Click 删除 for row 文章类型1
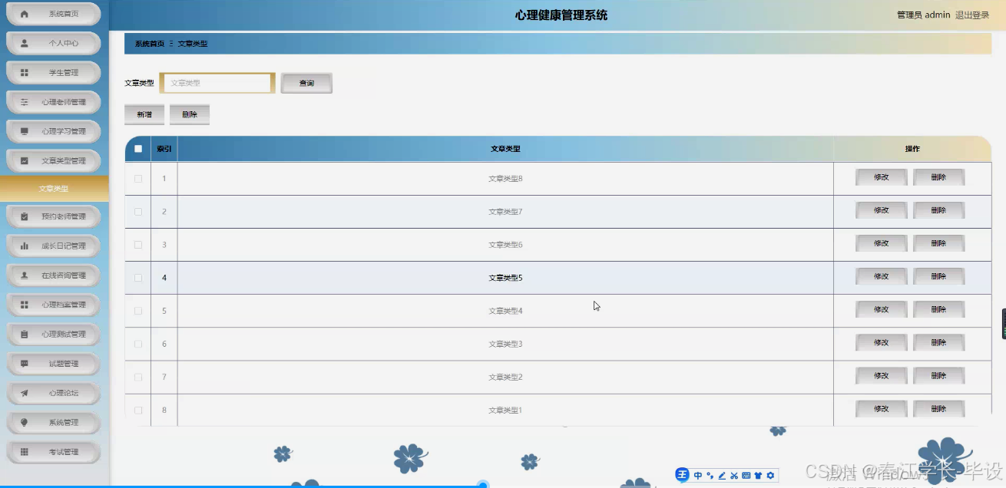This screenshot has height=488, width=1006. point(938,409)
